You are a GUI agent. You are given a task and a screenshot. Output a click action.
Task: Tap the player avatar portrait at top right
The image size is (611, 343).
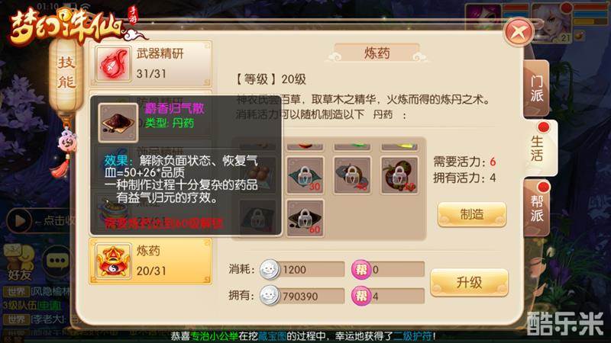(551, 23)
